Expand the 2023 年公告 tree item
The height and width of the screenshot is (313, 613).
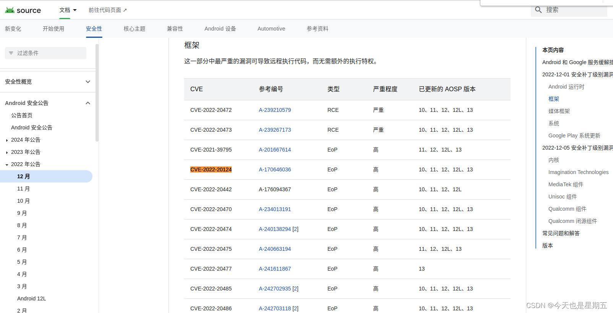tap(7, 152)
